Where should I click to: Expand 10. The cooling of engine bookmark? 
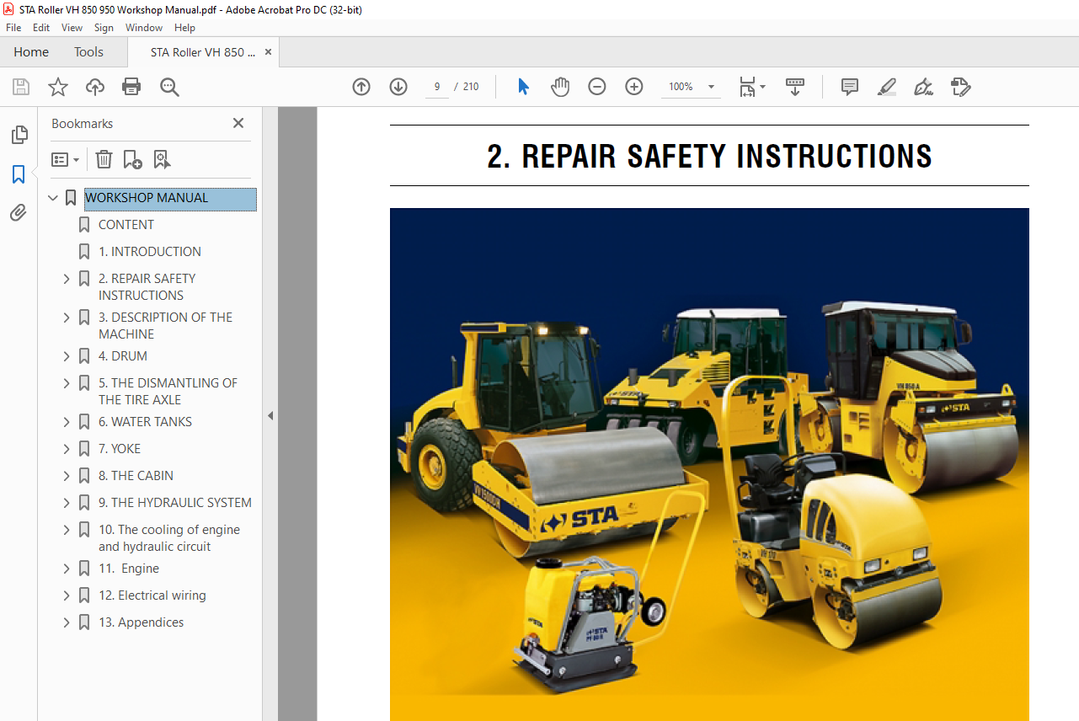pyautogui.click(x=67, y=530)
